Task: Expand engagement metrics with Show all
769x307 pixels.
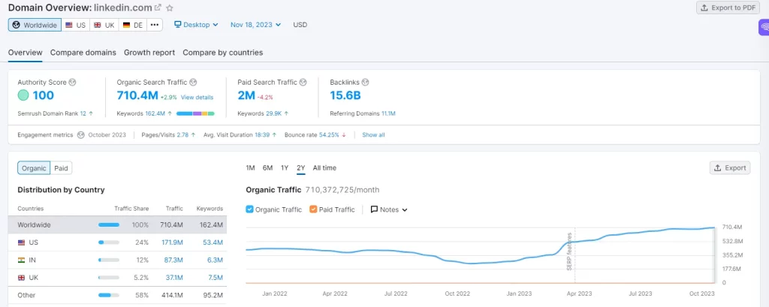Action: pos(373,135)
